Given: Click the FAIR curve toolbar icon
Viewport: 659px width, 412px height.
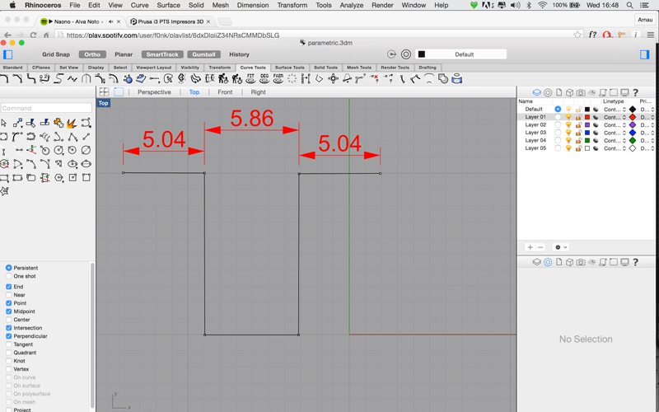Looking at the screenshot, I should click(x=278, y=78).
